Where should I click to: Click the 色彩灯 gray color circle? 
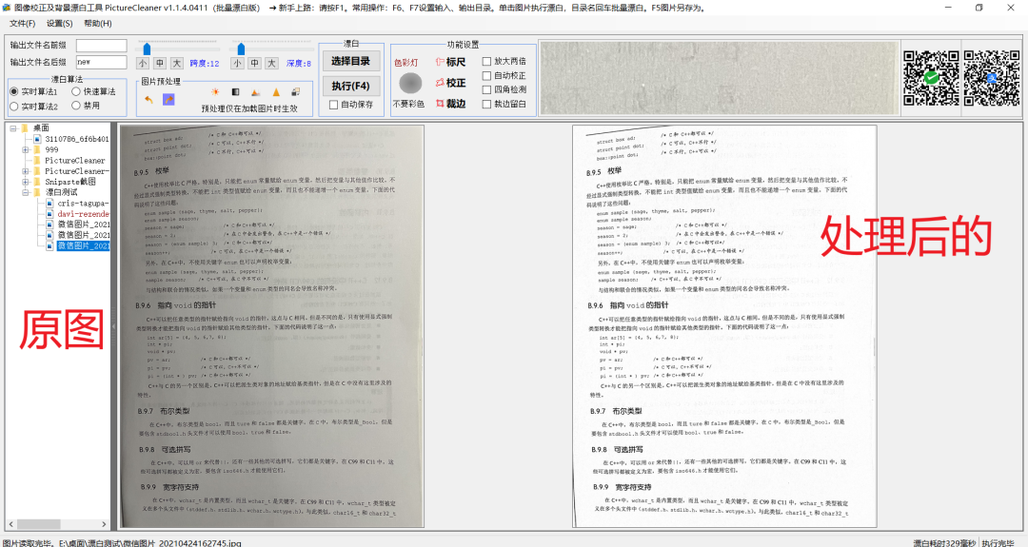(x=410, y=83)
